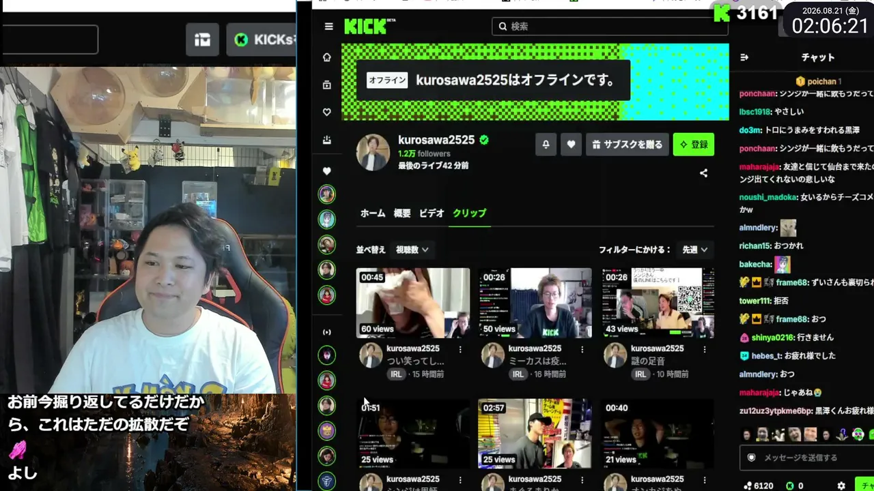
Task: Click the green chat send button
Action: click(864, 485)
